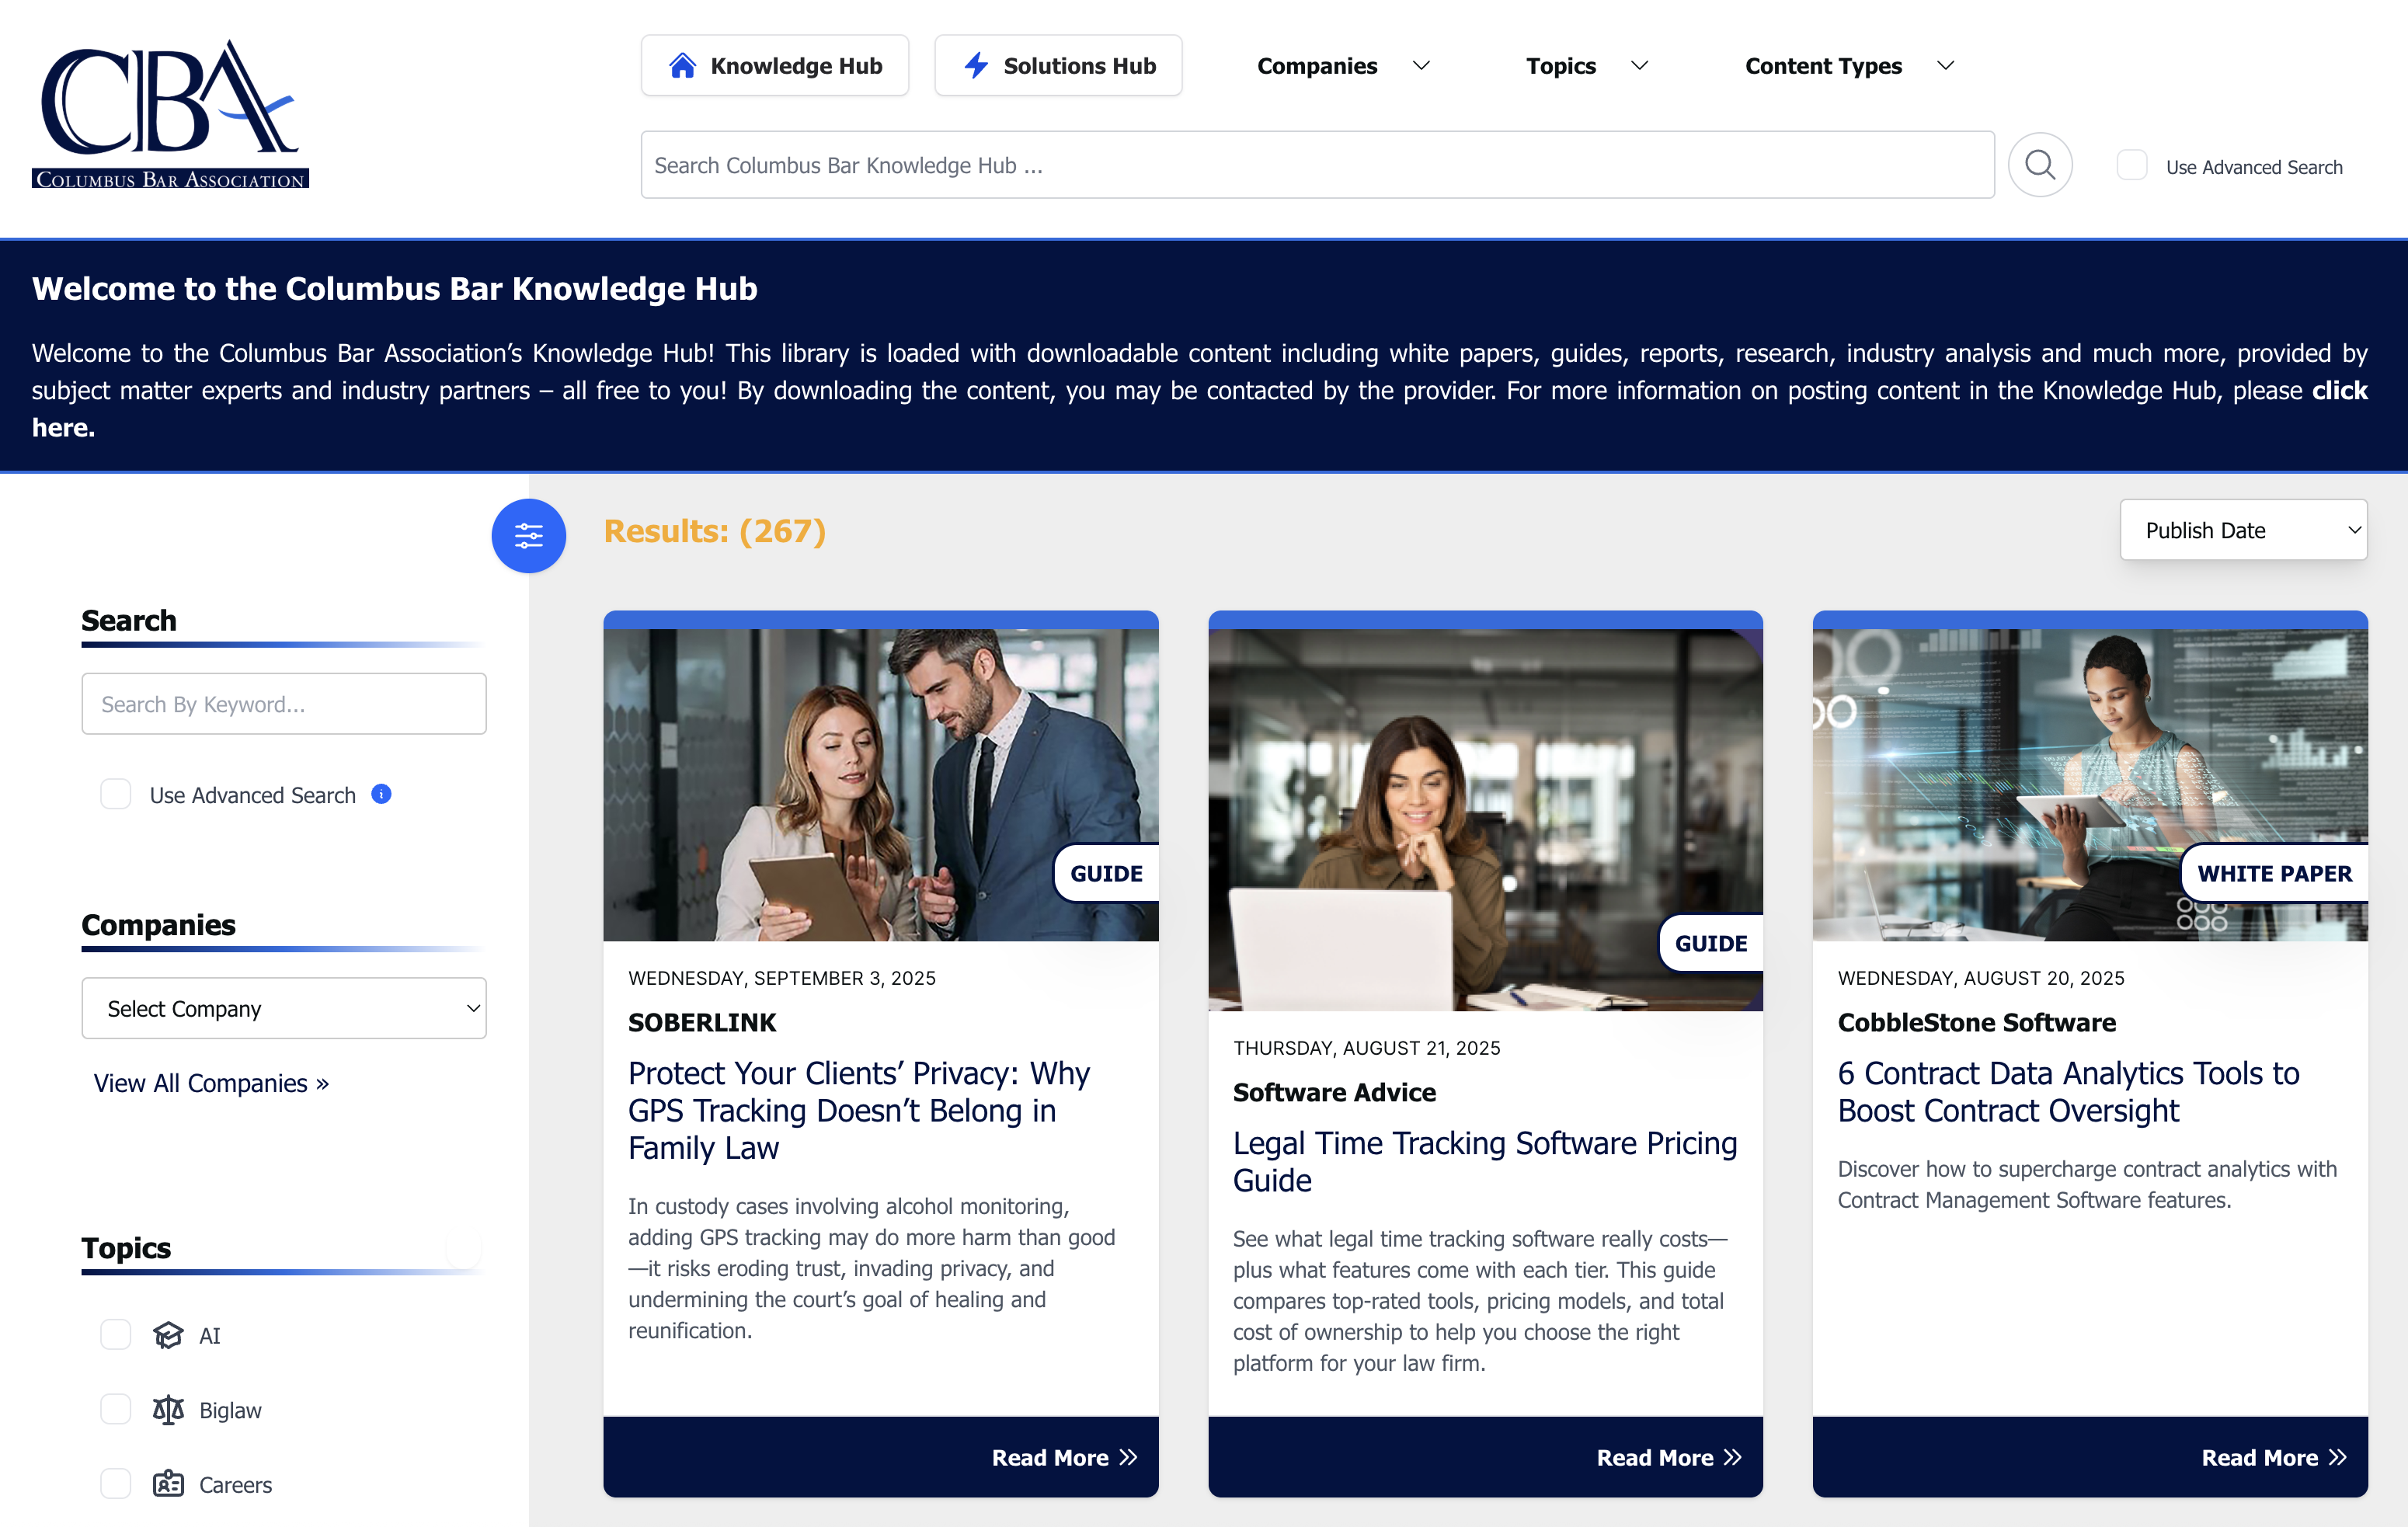The height and width of the screenshot is (1527, 2408).
Task: Open the SOBERLINK card thumbnail image
Action: pos(880,784)
